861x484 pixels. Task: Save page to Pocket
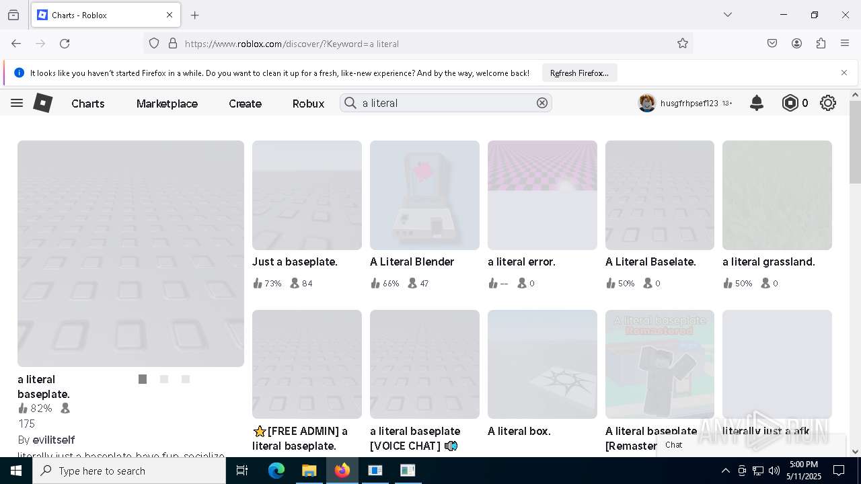pos(772,44)
